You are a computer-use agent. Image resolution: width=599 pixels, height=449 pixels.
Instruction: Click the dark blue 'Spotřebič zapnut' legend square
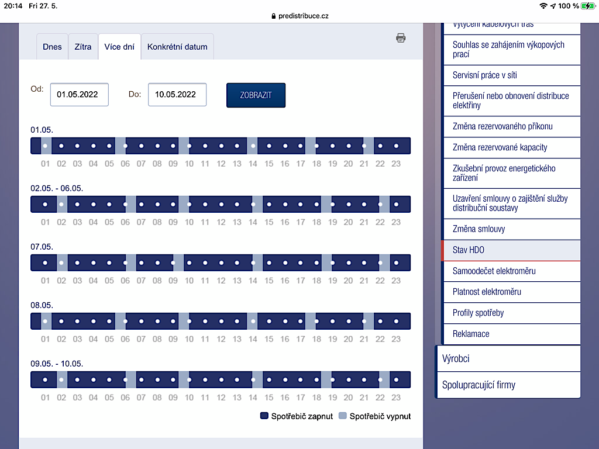(264, 416)
